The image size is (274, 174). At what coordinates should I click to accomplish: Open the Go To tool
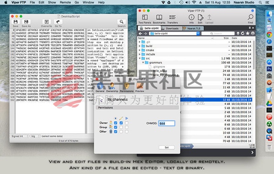pos(58,22)
